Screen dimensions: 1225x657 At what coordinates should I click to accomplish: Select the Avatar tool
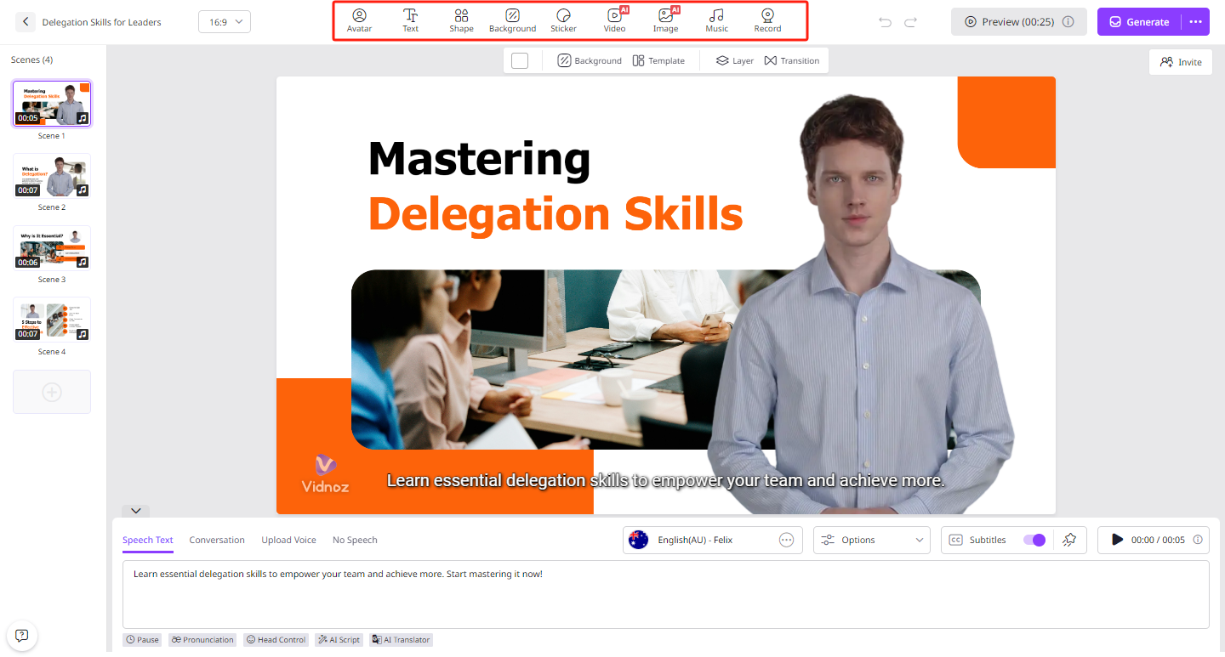(x=359, y=20)
